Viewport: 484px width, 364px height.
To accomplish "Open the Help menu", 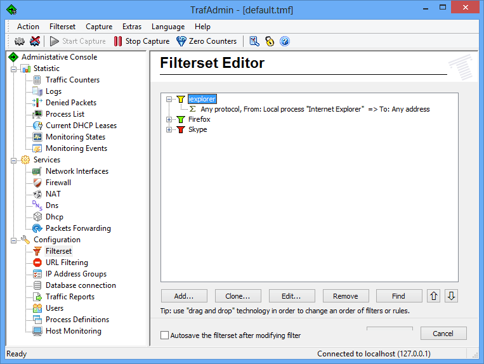I will [202, 27].
